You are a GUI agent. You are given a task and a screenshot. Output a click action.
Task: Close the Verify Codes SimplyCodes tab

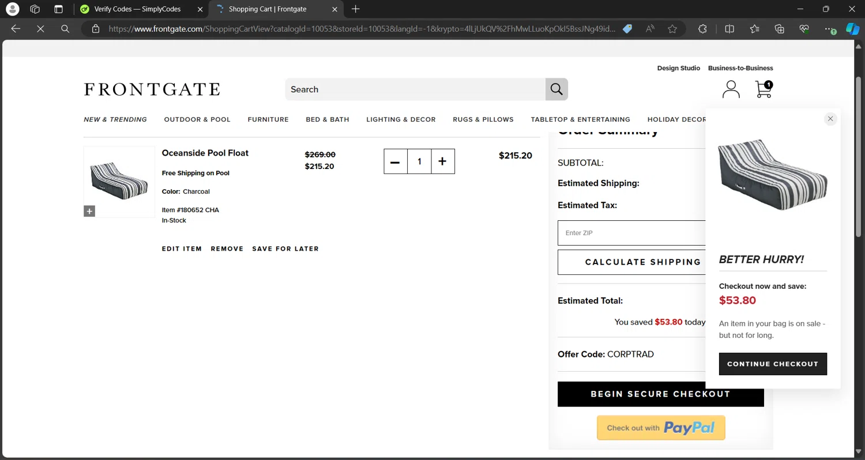tap(200, 9)
